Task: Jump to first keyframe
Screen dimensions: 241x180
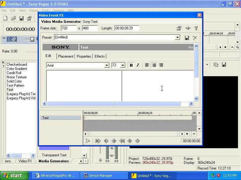Action: (x=98, y=141)
